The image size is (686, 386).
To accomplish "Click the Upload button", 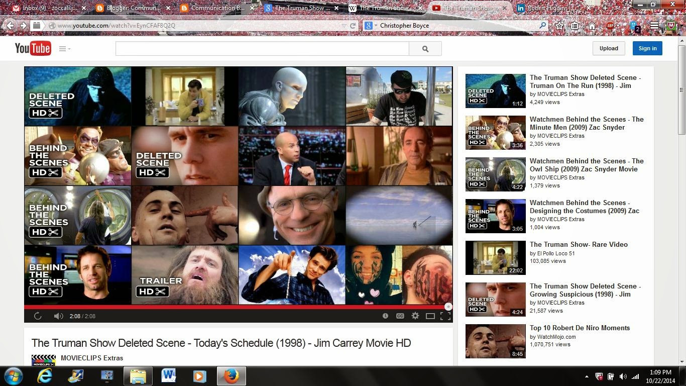I will [x=609, y=48].
